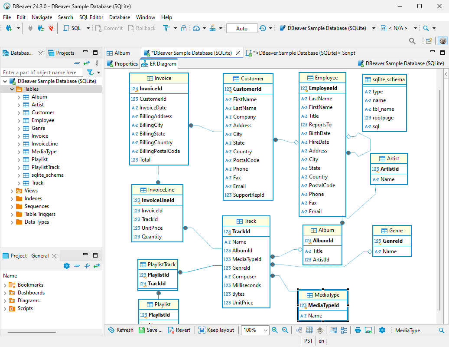Click the tablespace/network tunnel icon in toolbar
This screenshot has width=449, height=347.
[x=212, y=28]
